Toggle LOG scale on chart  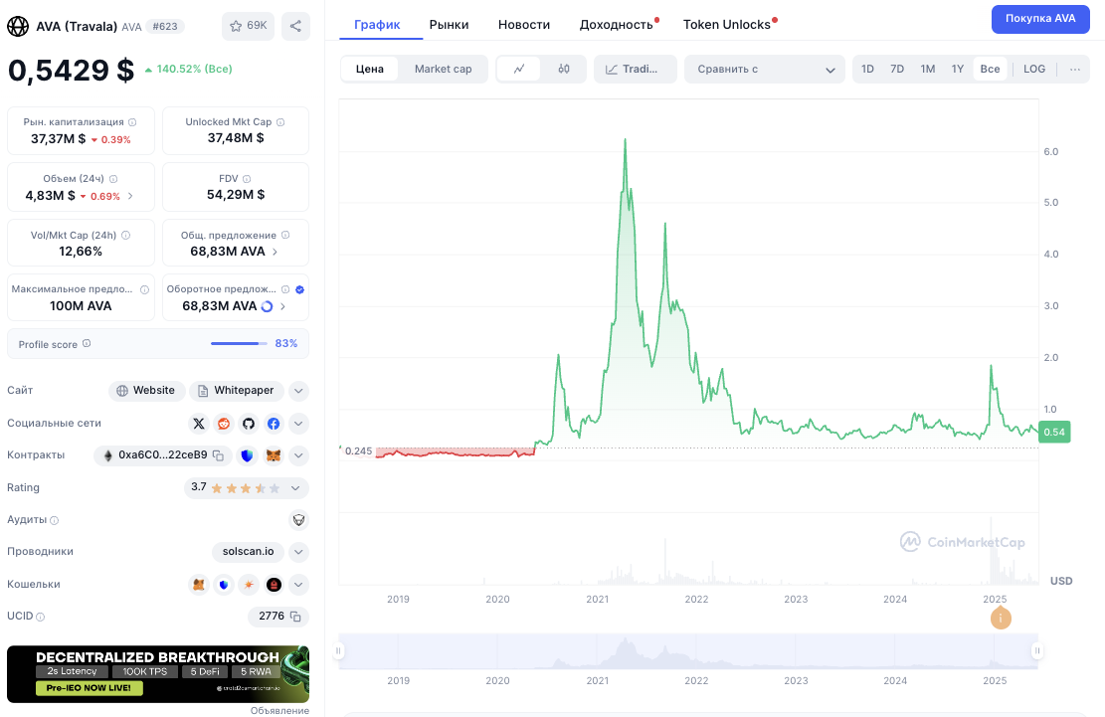click(1034, 69)
